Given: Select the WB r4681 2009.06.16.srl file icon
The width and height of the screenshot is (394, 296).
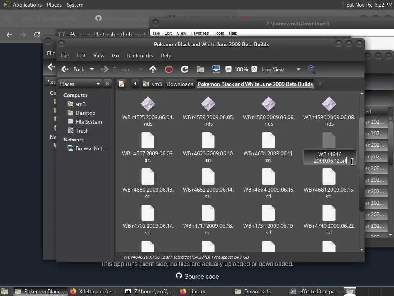Looking at the screenshot, I should [329, 177].
